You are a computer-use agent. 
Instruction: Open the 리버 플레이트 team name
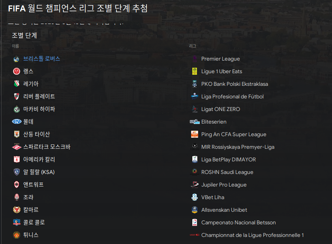point(39,96)
